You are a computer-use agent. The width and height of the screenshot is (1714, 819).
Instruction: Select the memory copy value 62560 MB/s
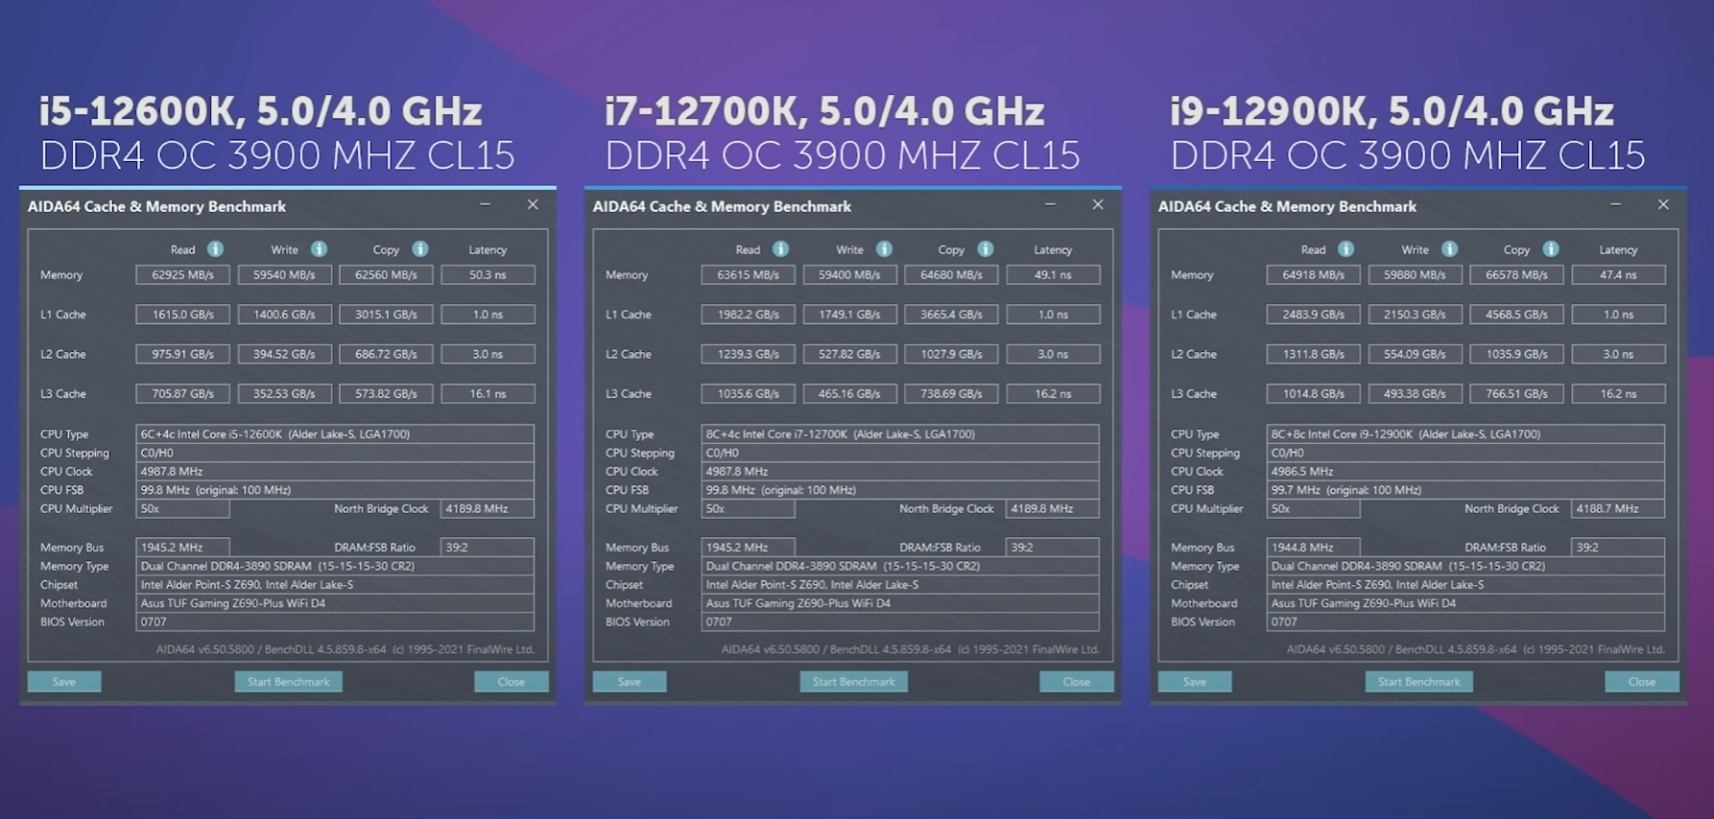pos(386,275)
